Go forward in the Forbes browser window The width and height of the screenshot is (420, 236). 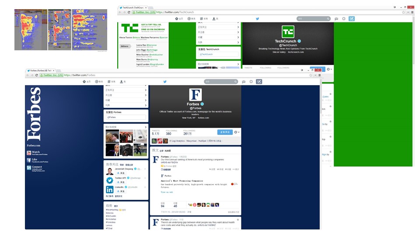tap(32, 75)
